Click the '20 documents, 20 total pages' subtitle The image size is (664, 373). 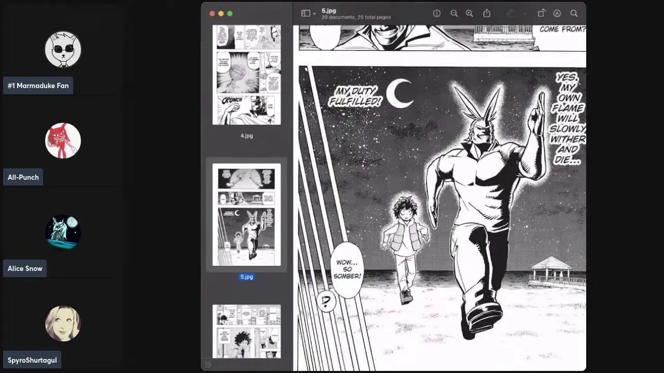(x=356, y=17)
